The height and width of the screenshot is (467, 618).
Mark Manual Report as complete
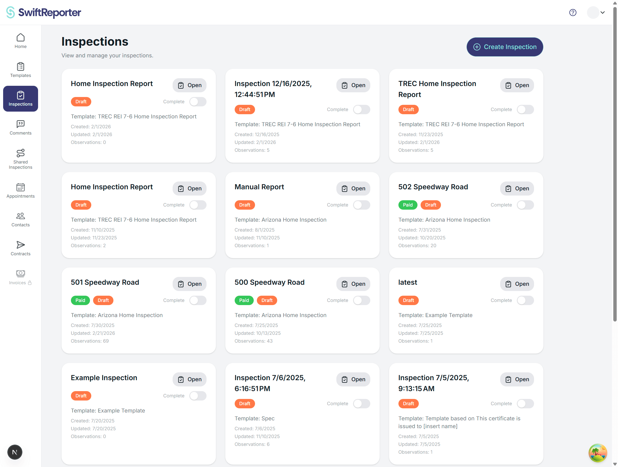click(361, 205)
